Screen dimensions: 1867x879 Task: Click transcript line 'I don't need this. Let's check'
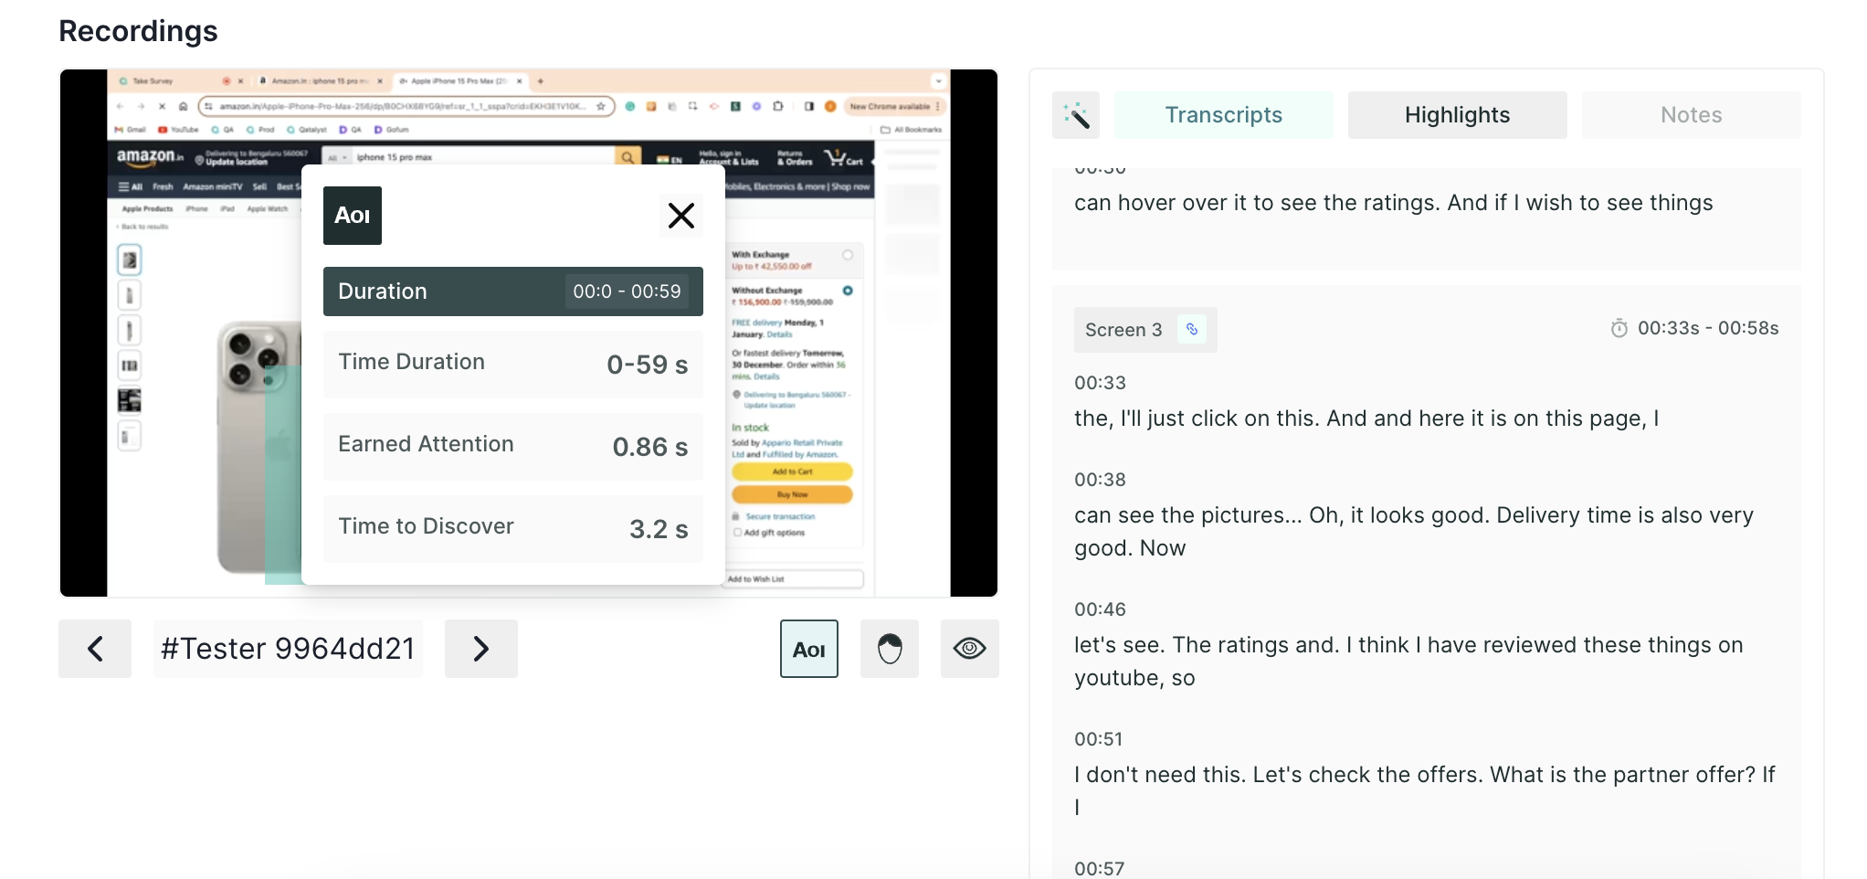click(1425, 791)
